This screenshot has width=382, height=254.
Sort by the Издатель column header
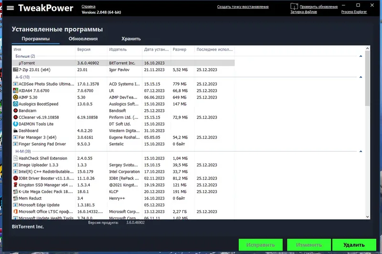(125, 50)
